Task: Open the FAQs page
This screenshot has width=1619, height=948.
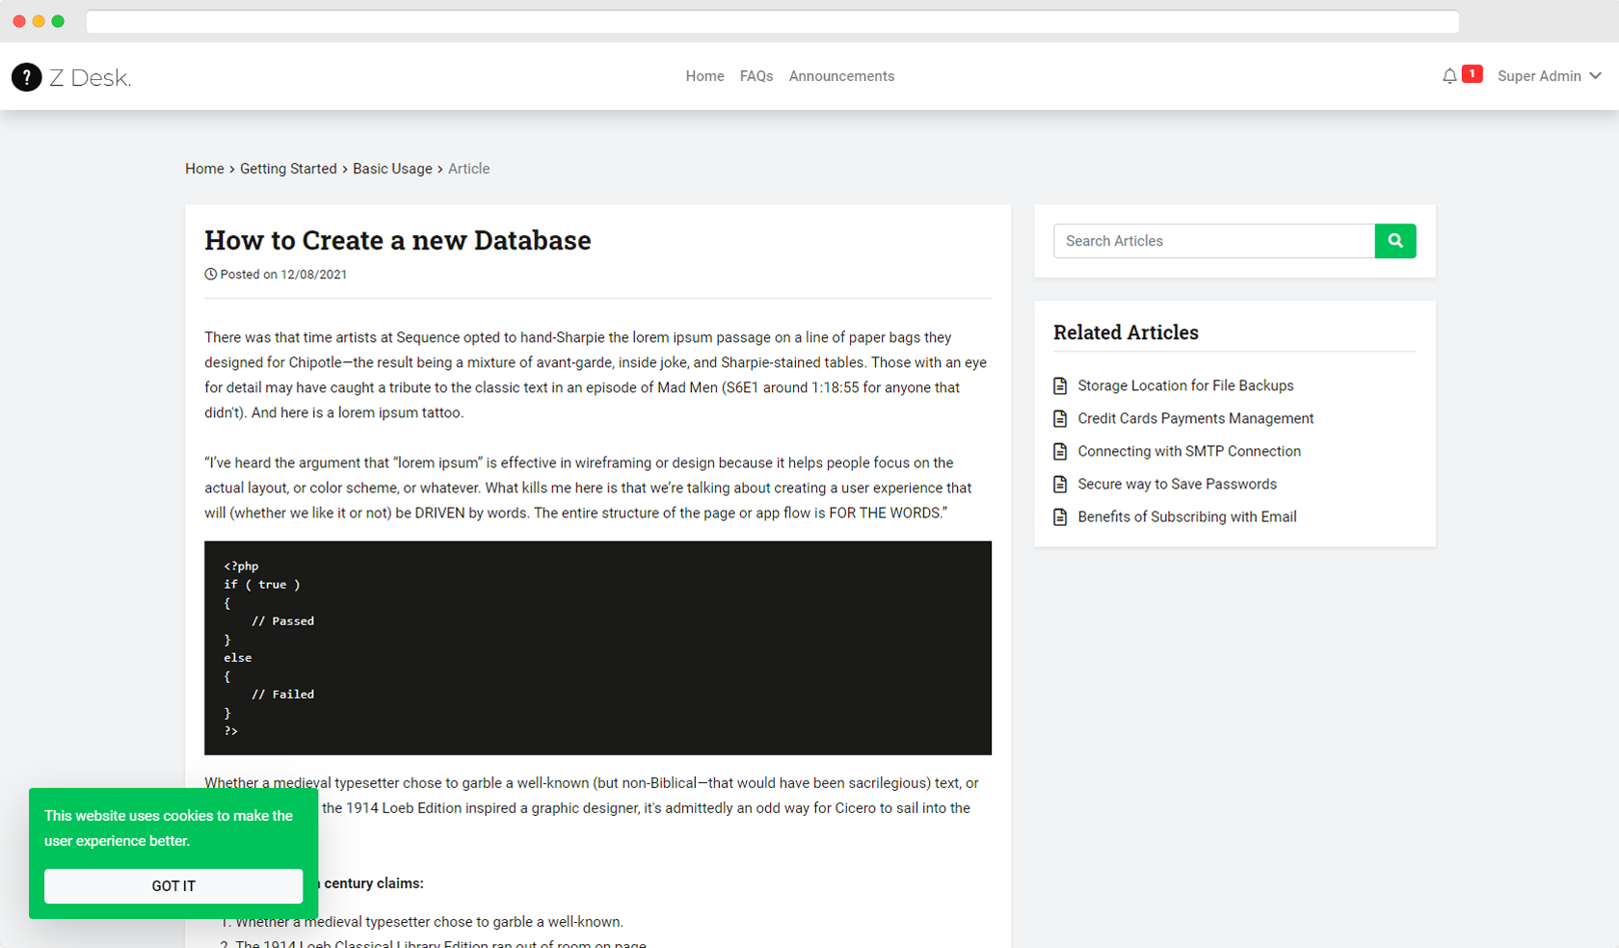Action: [756, 76]
